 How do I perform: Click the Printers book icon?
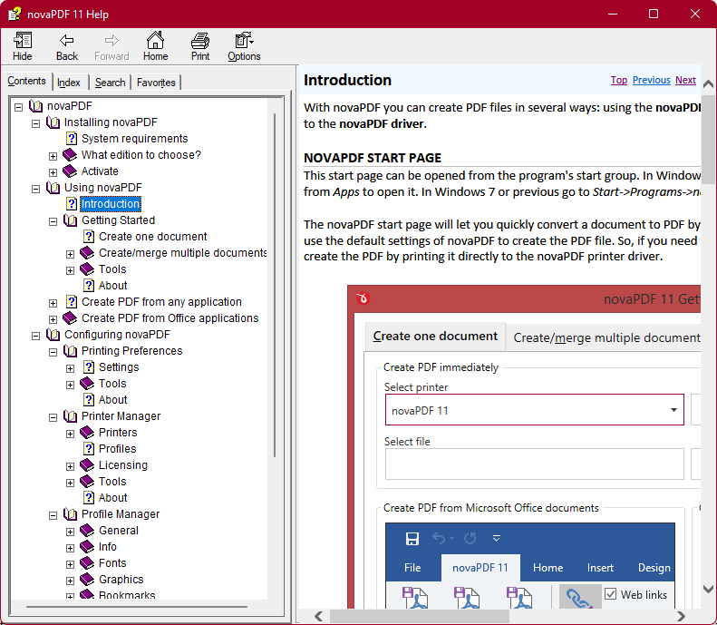pos(87,433)
